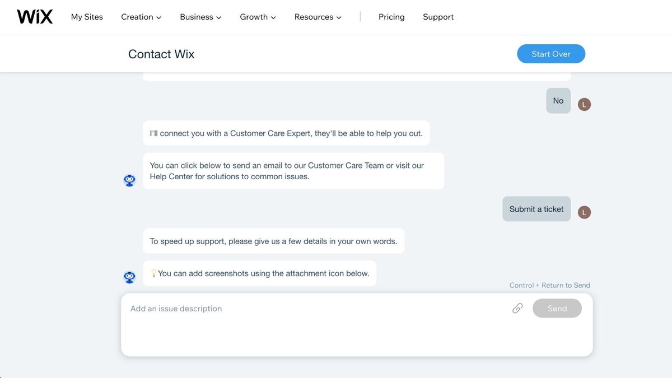
Task: Open the Support page
Action: point(438,17)
